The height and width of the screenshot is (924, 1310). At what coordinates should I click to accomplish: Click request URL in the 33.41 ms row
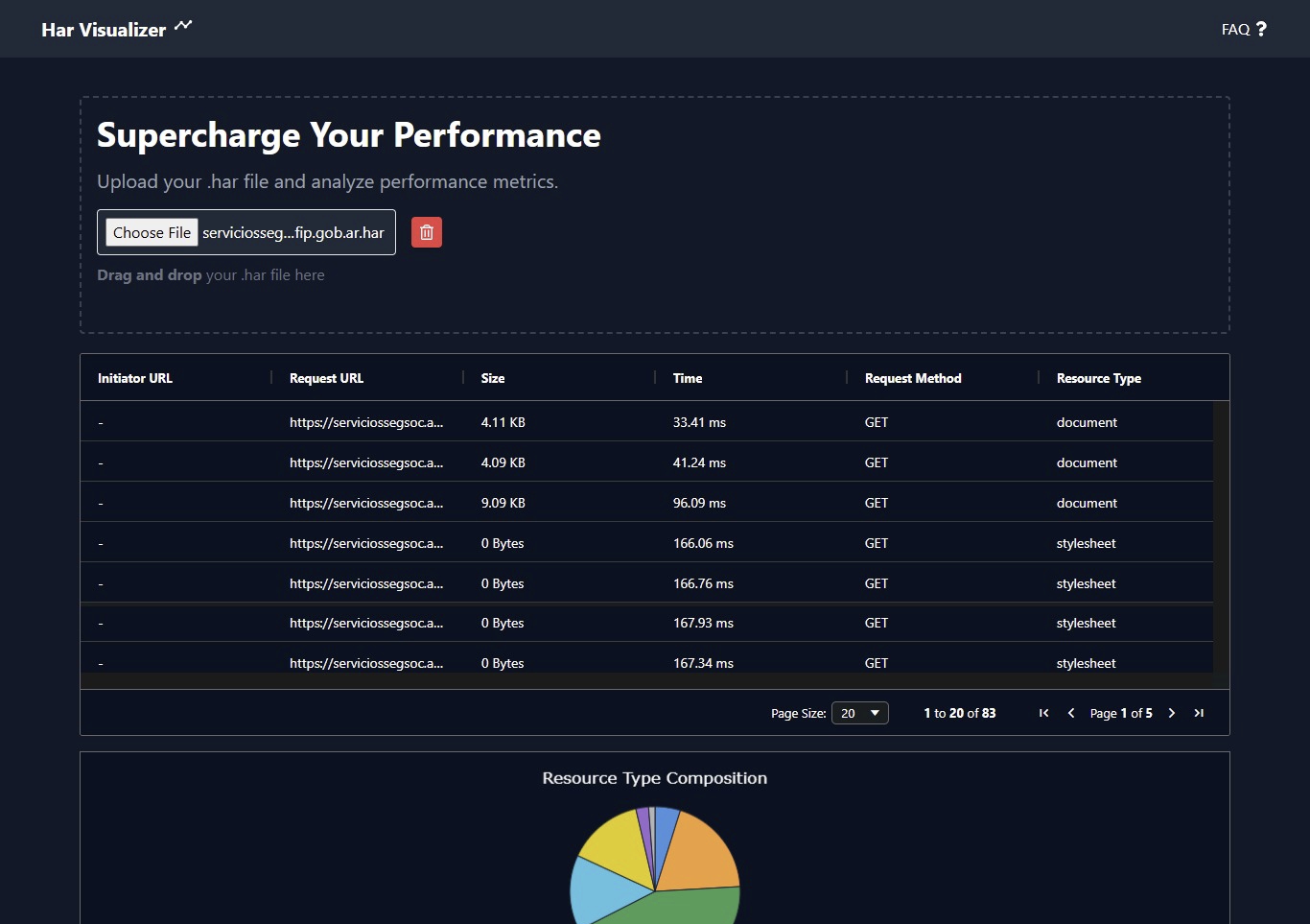(x=366, y=422)
